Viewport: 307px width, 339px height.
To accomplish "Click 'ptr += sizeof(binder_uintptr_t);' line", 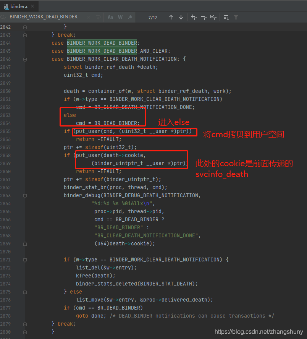I will point(112,180).
